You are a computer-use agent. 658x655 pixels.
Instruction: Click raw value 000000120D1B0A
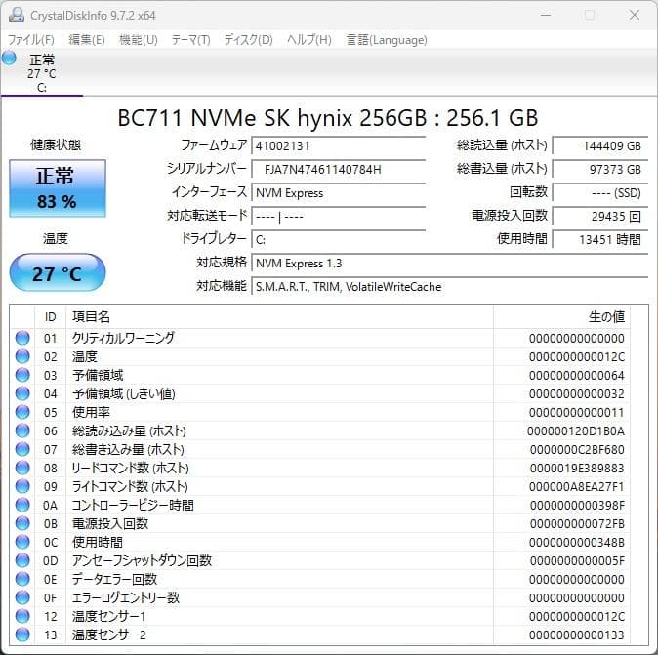click(576, 430)
